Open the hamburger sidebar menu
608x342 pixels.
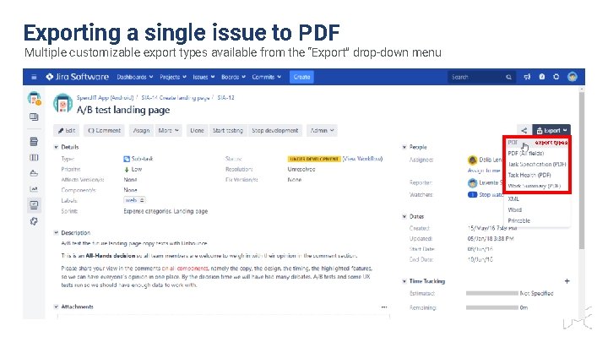point(34,77)
